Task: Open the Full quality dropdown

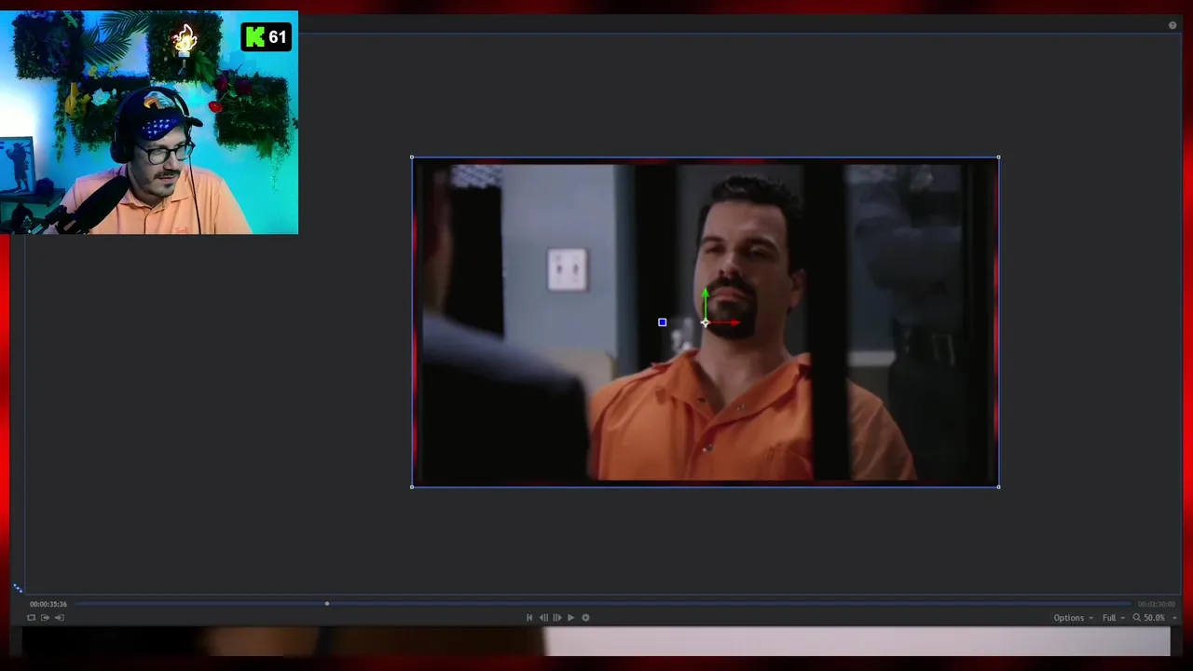Action: point(1113,618)
